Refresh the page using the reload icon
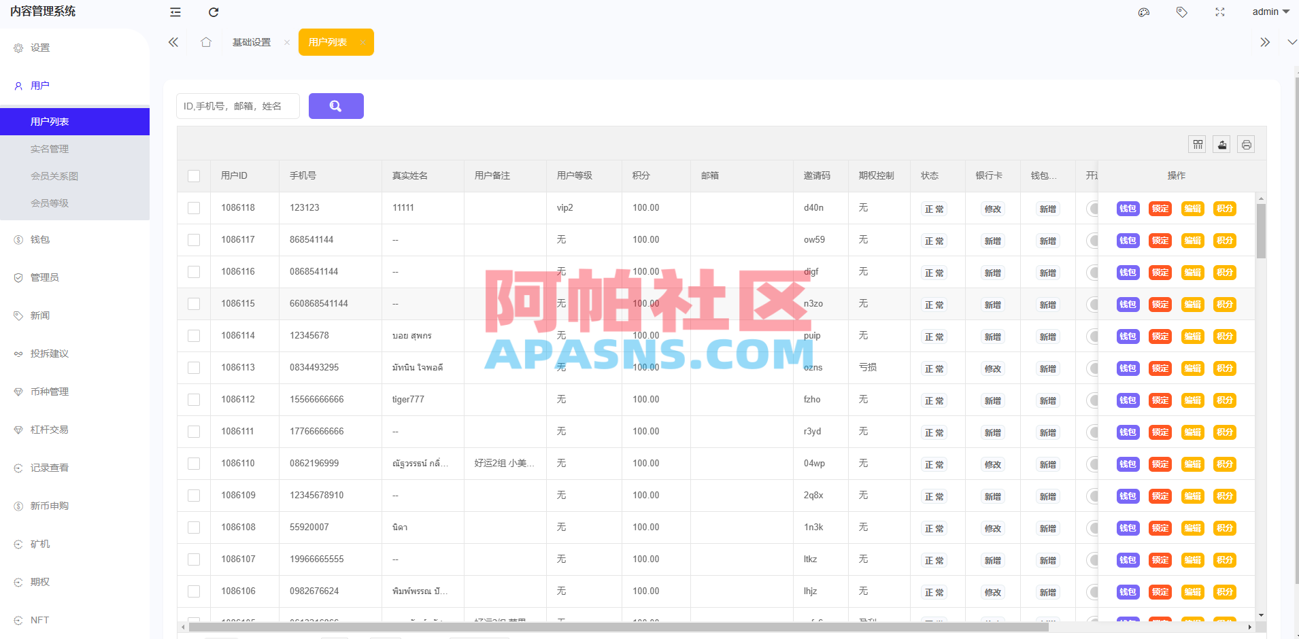Image resolution: width=1299 pixels, height=639 pixels. point(214,12)
